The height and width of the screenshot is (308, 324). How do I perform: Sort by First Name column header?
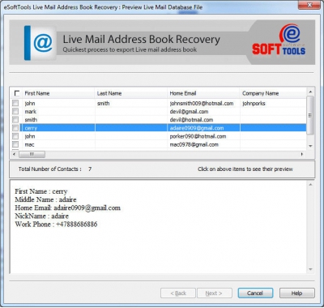click(x=58, y=93)
